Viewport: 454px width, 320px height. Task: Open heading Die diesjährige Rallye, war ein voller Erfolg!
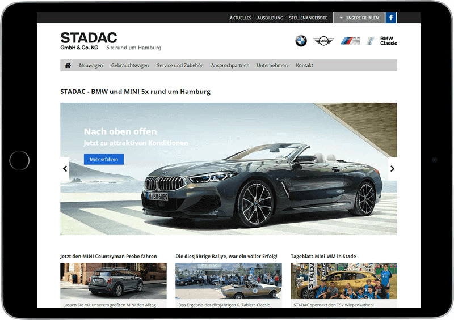[x=226, y=257]
